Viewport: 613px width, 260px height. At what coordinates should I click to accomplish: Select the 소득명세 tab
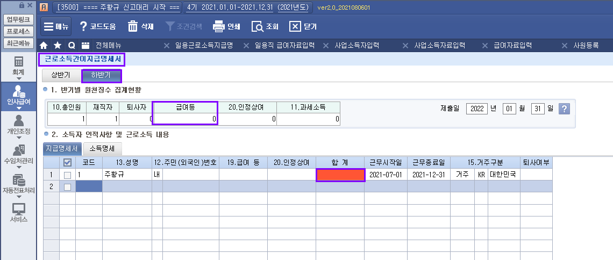(x=103, y=148)
